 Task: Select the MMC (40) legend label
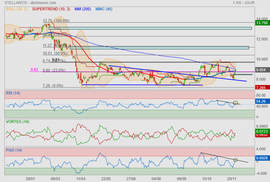[104, 9]
